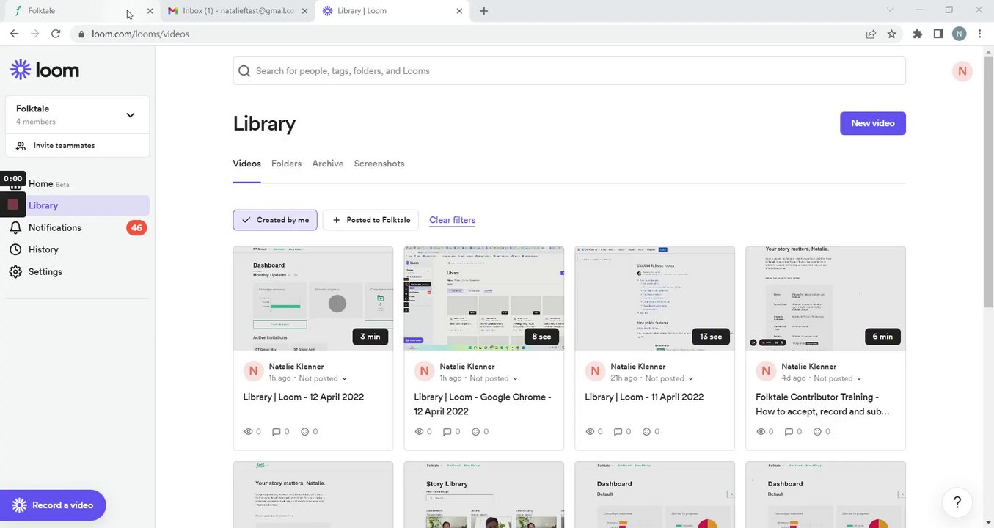Click author avatar on 12 April 2022 video
994x528 pixels.
pyautogui.click(x=253, y=371)
